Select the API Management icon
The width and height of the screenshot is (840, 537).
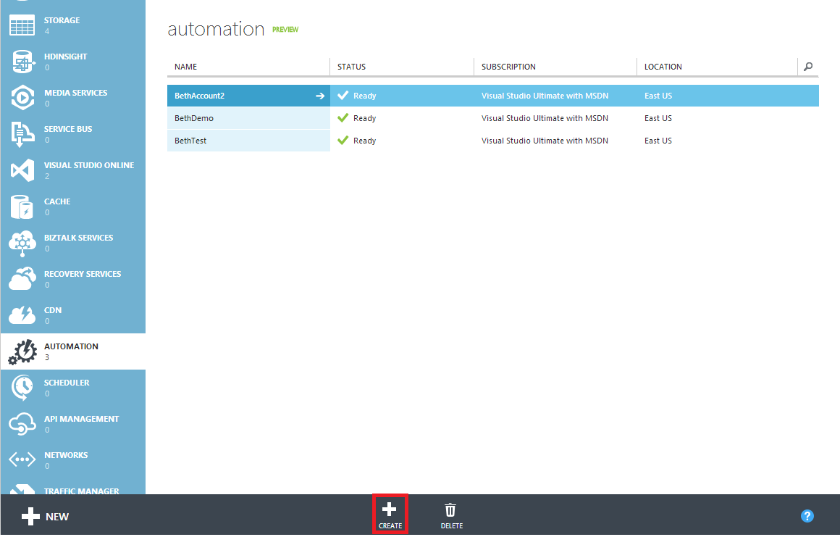pos(22,423)
